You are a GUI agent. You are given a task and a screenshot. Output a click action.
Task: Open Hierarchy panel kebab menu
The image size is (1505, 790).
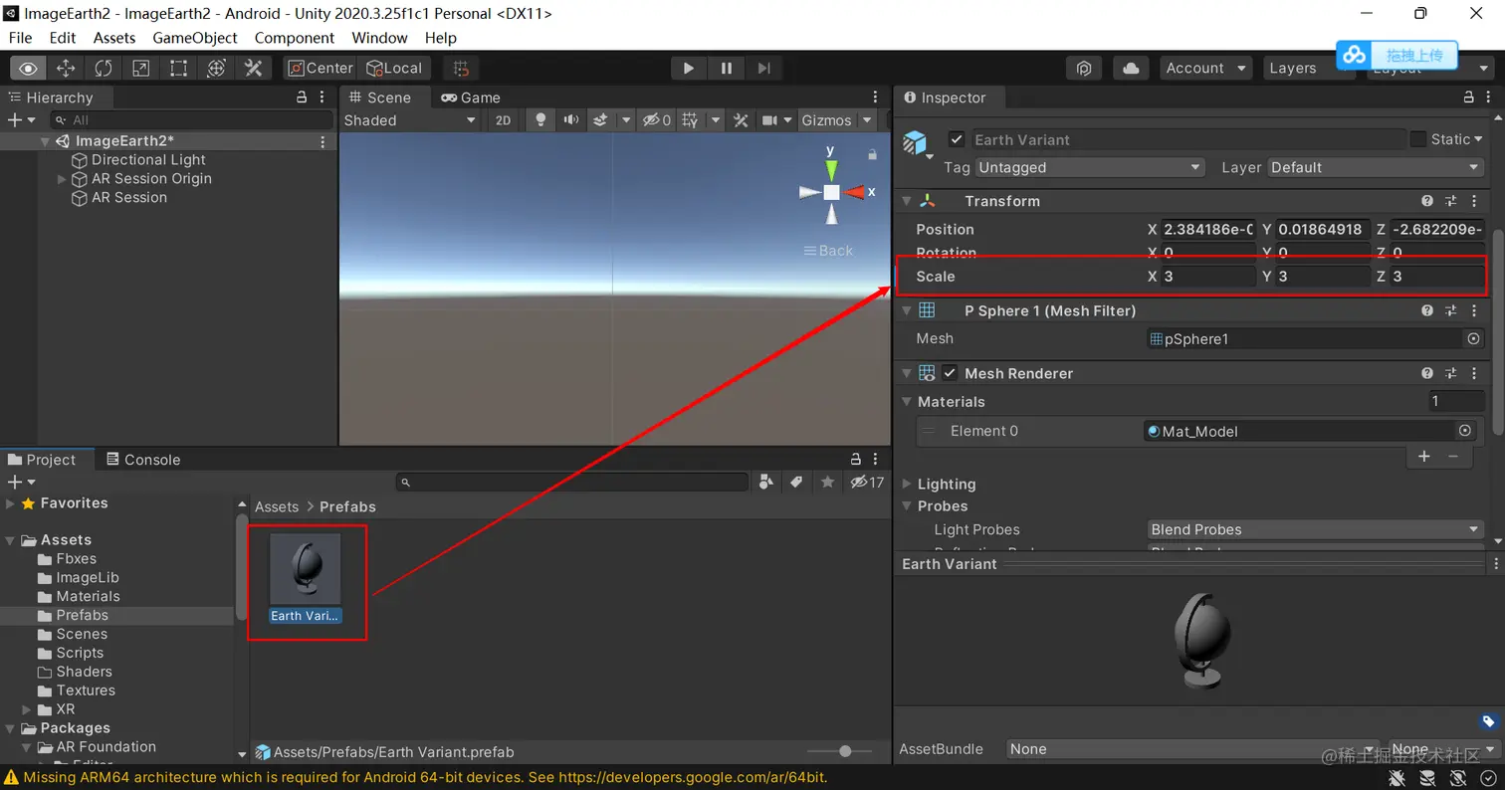pyautogui.click(x=322, y=98)
